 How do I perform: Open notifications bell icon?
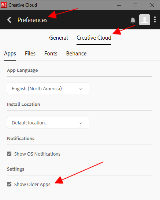pos(133,20)
